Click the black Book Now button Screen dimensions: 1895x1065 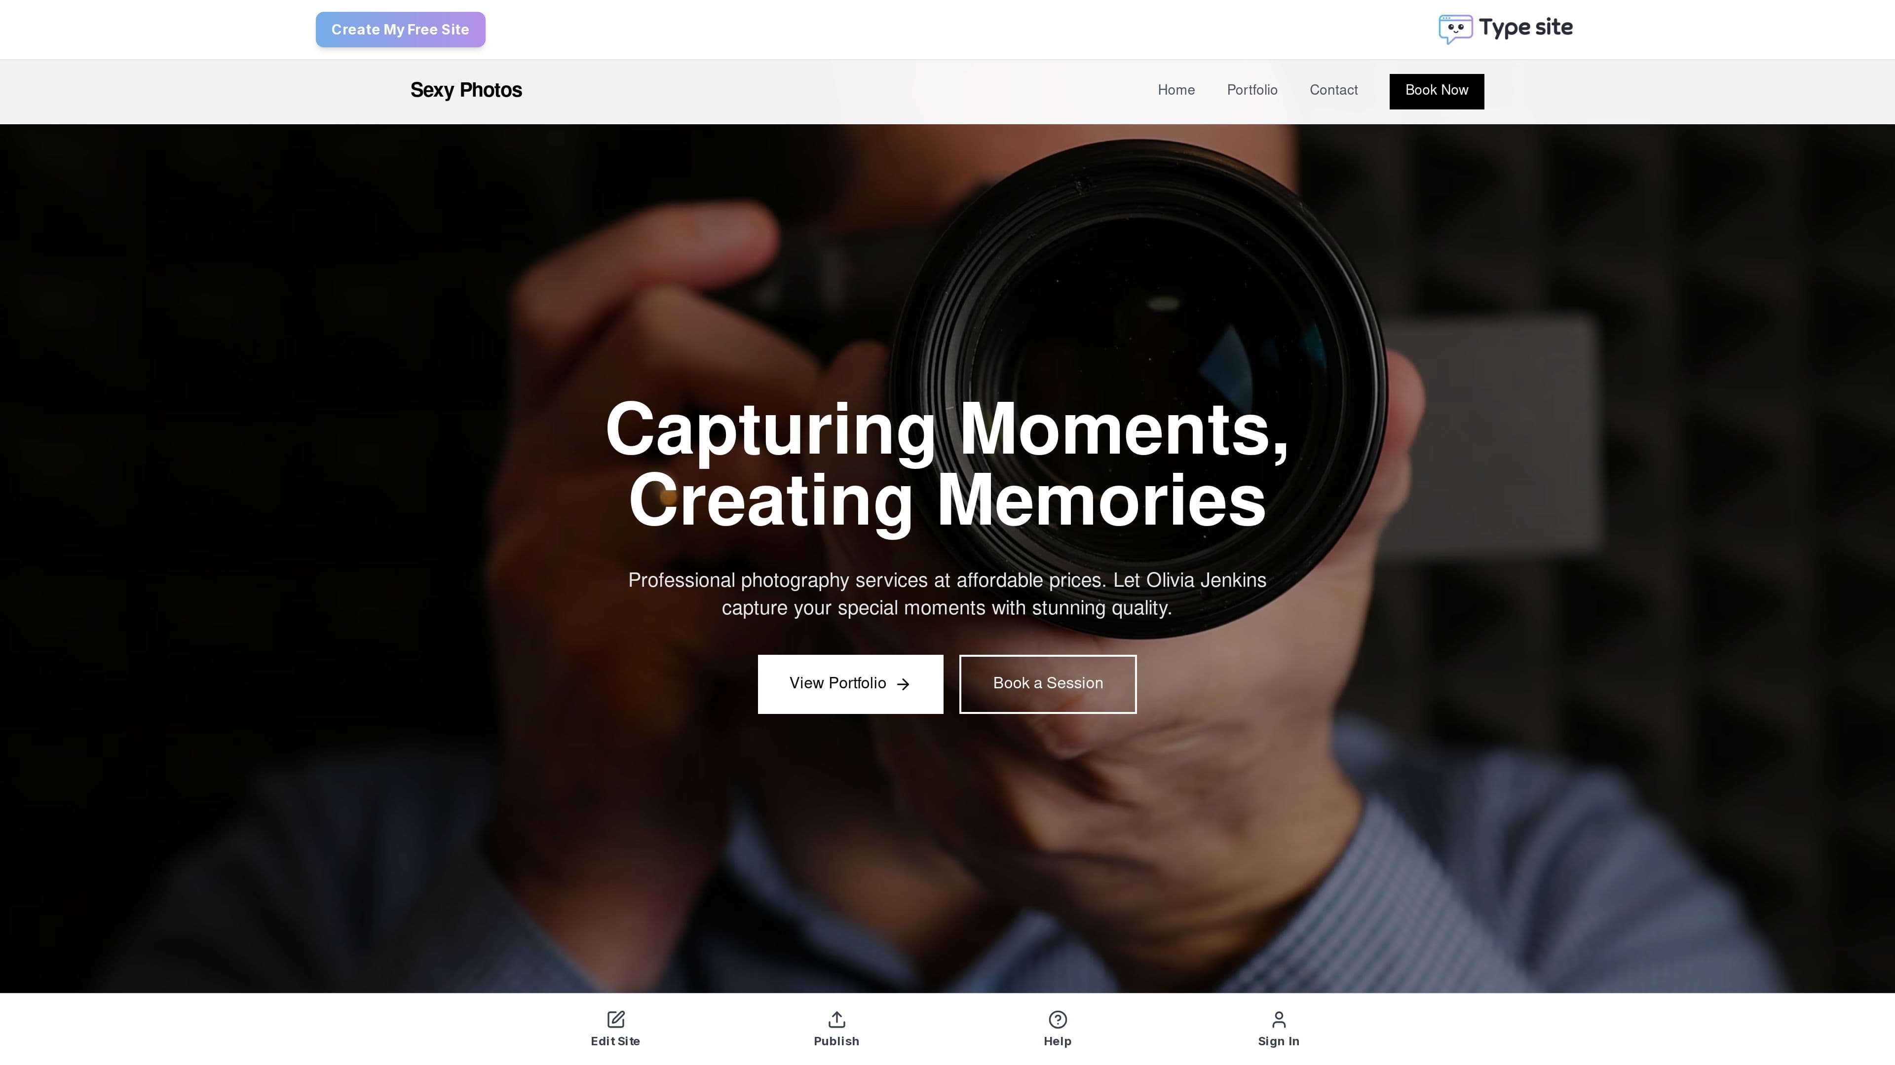point(1436,91)
